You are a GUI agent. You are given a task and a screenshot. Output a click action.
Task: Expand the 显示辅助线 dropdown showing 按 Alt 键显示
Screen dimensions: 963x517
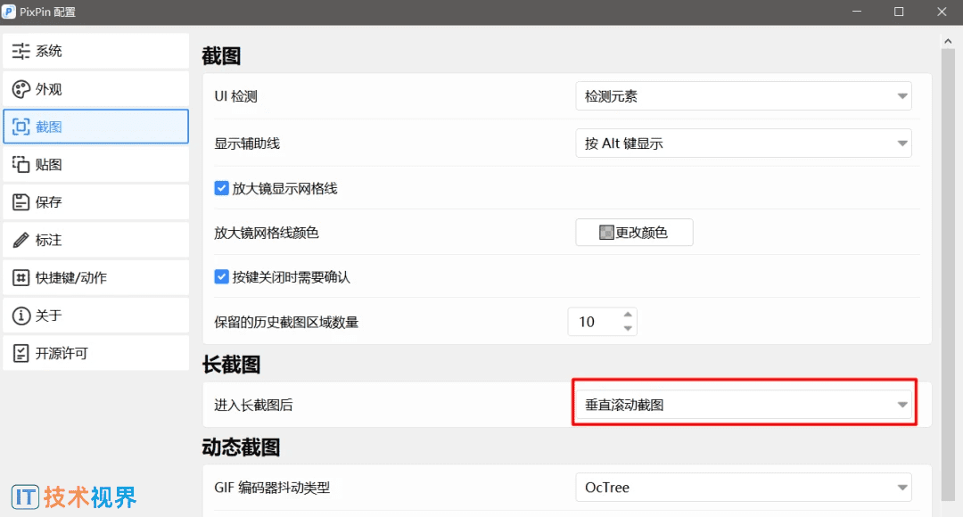[743, 143]
